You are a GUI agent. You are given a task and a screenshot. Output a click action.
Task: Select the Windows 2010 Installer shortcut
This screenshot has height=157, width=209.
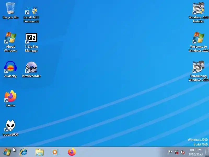click(x=198, y=12)
